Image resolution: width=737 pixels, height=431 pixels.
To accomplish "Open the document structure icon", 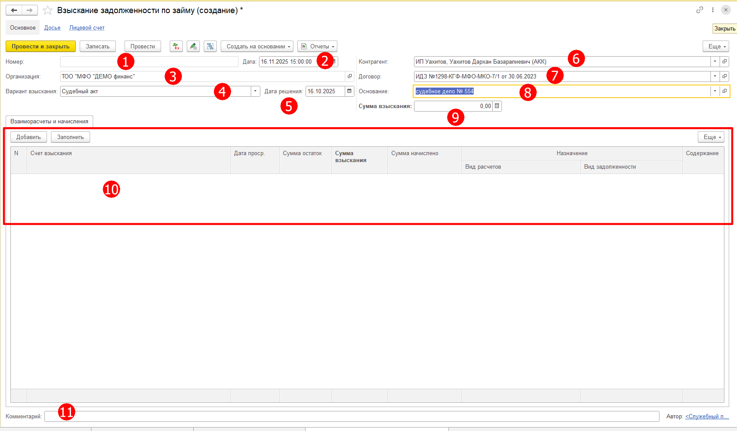I will [210, 46].
